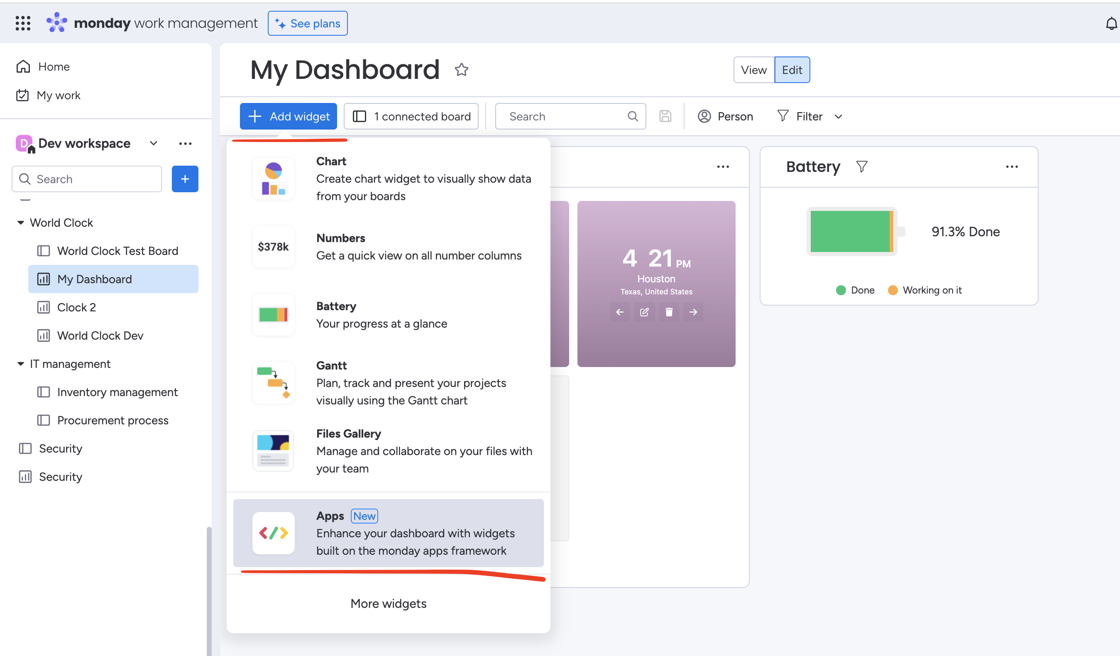Collapse the World Clock folder
1120x656 pixels.
click(x=20, y=223)
